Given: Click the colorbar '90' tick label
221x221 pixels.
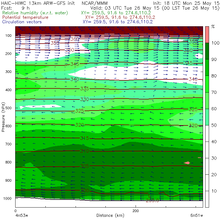Looking at the screenshot, I should (214, 59).
